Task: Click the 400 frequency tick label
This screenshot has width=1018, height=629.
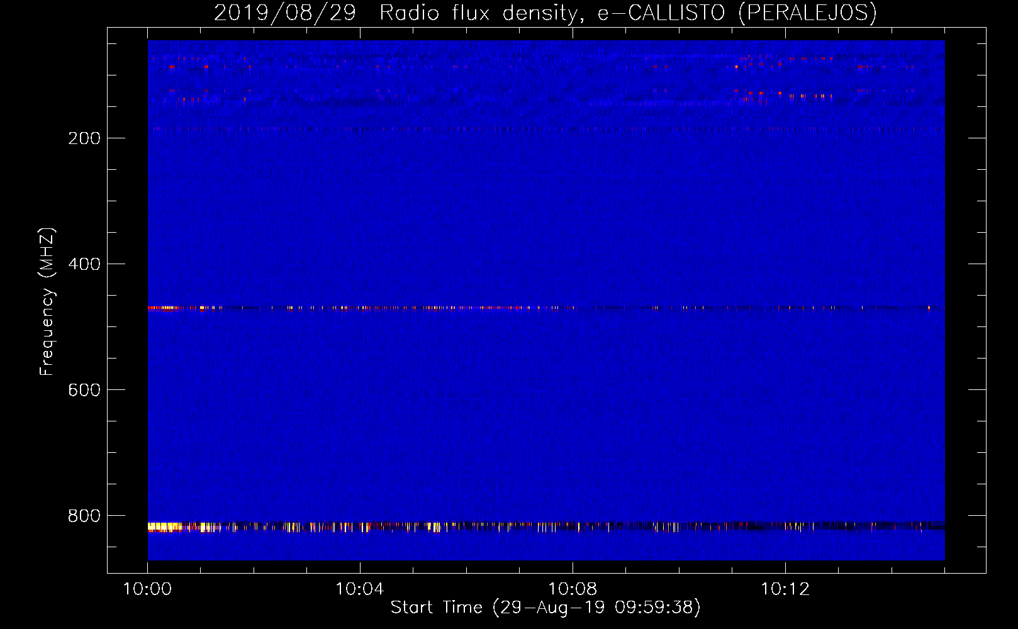Action: (84, 264)
